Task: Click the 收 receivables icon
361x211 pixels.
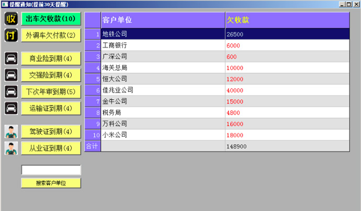Action: point(11,19)
